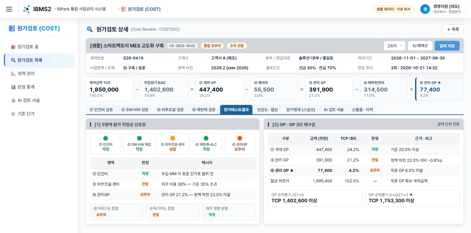
Task: Select the 직접원가 BAC 1,402,600 card
Action: pyautogui.click(x=164, y=89)
